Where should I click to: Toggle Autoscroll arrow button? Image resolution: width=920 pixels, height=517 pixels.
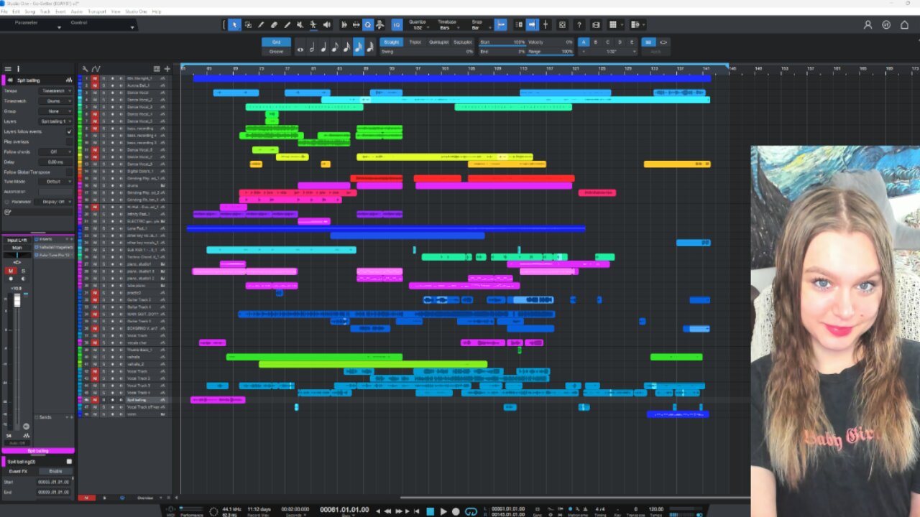pyautogui.click(x=532, y=25)
